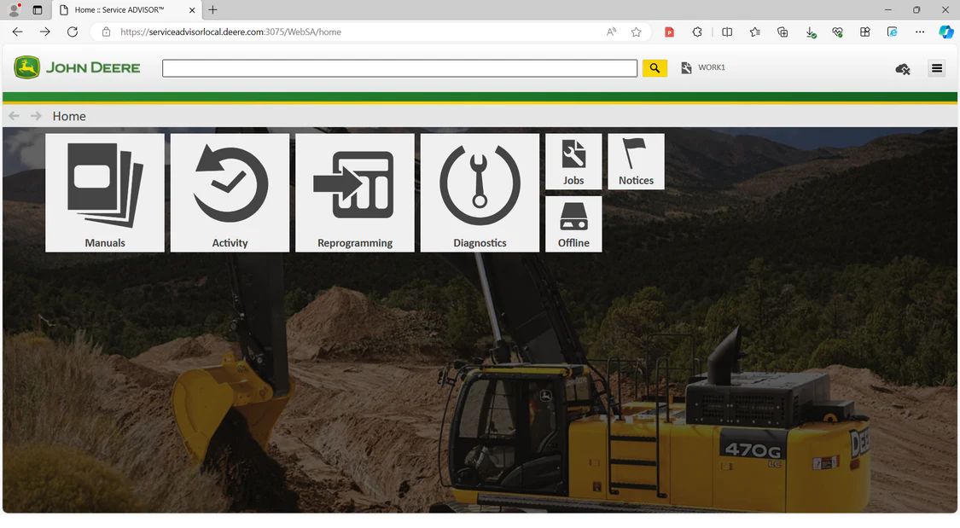Open the Jobs tile

click(573, 161)
